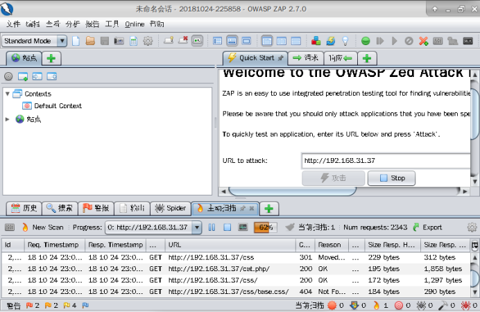Open options via toolbar gear icon
Image resolution: width=480 pixels, height=312 pixels.
[148, 41]
